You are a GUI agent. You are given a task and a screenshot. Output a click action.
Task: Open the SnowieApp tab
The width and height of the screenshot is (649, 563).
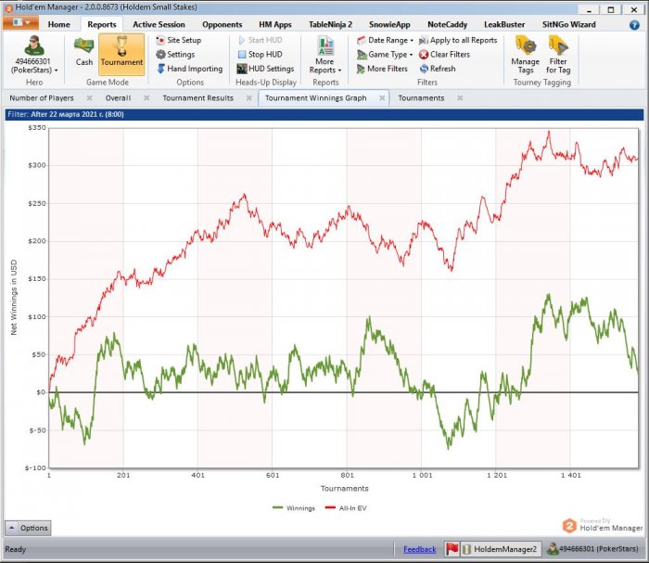pos(389,24)
